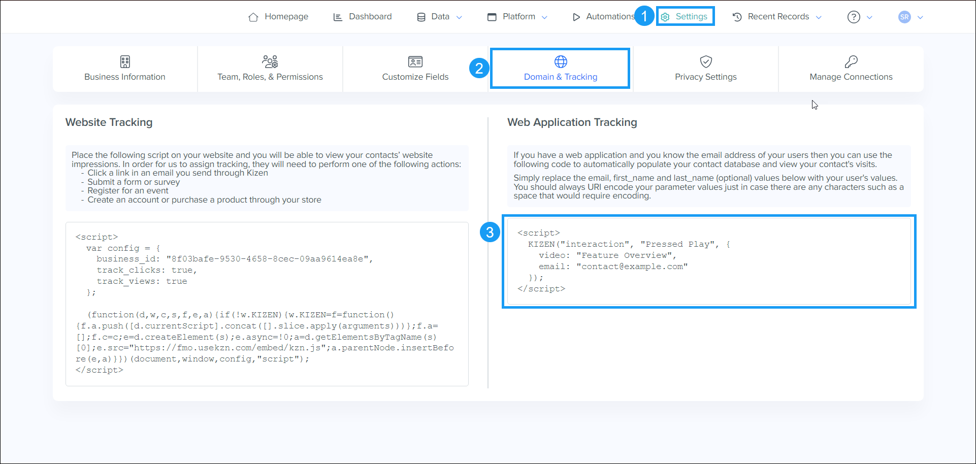Click the 'video: "Feature Overview",' line
976x464 pixels.
(607, 255)
